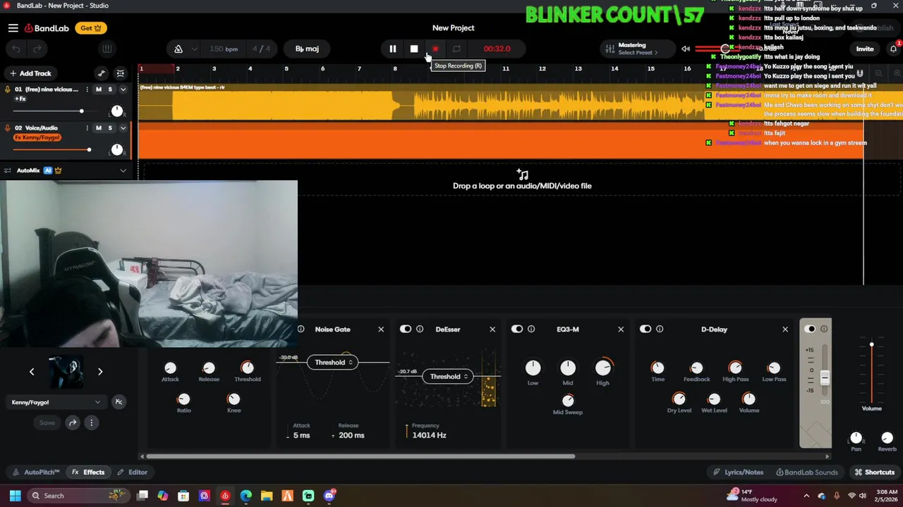Open the metronome options dropdown arrow
This screenshot has width=903, height=507.
point(194,49)
